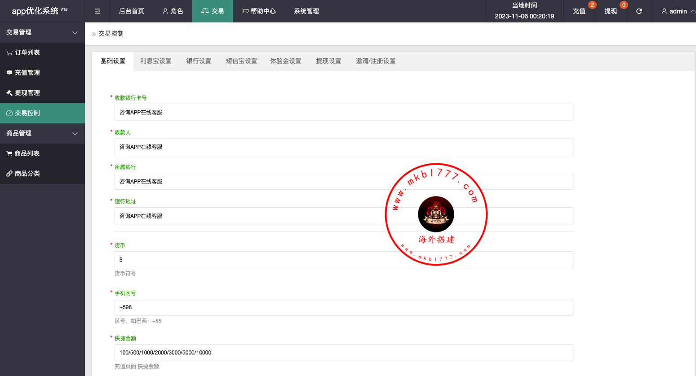This screenshot has width=696, height=376.
Task: Click the cart icon beside 商品列表
Action: tap(9, 153)
